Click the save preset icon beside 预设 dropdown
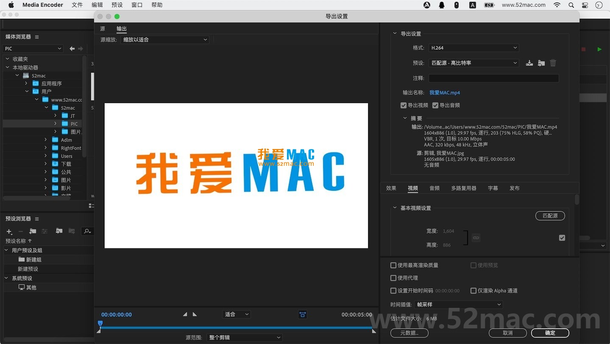This screenshot has height=344, width=610. [x=529, y=63]
